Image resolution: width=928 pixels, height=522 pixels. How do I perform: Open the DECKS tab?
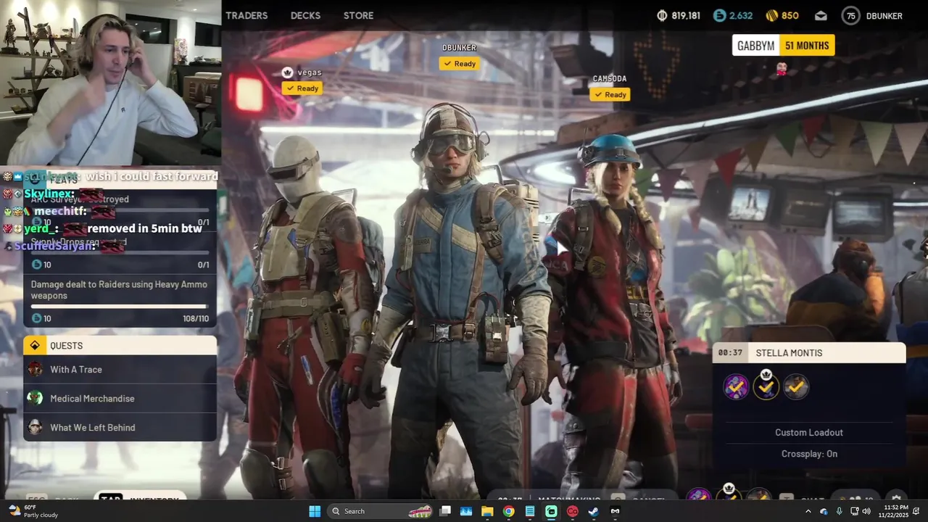305,15
